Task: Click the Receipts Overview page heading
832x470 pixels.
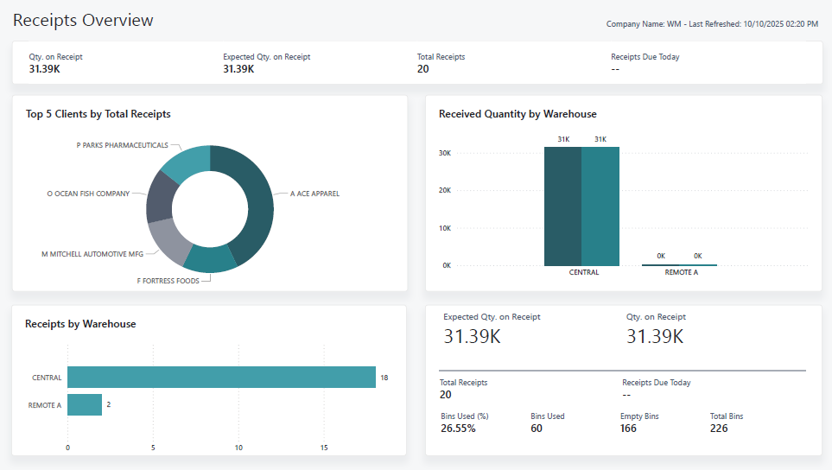Action: click(x=83, y=20)
